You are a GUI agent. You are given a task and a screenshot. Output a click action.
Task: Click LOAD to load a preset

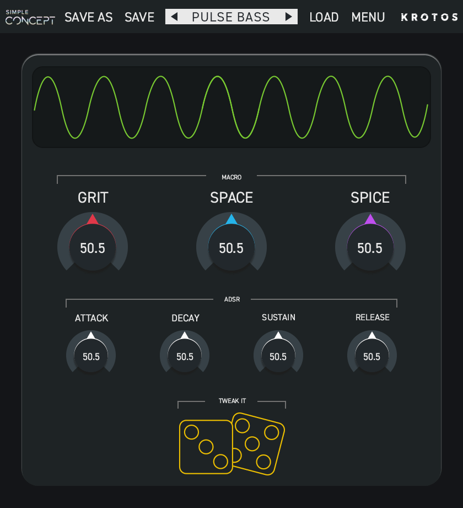click(324, 17)
